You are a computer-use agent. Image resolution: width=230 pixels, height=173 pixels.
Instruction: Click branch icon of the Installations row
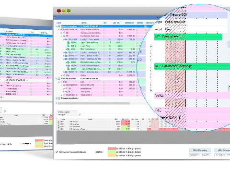click(x=66, y=88)
